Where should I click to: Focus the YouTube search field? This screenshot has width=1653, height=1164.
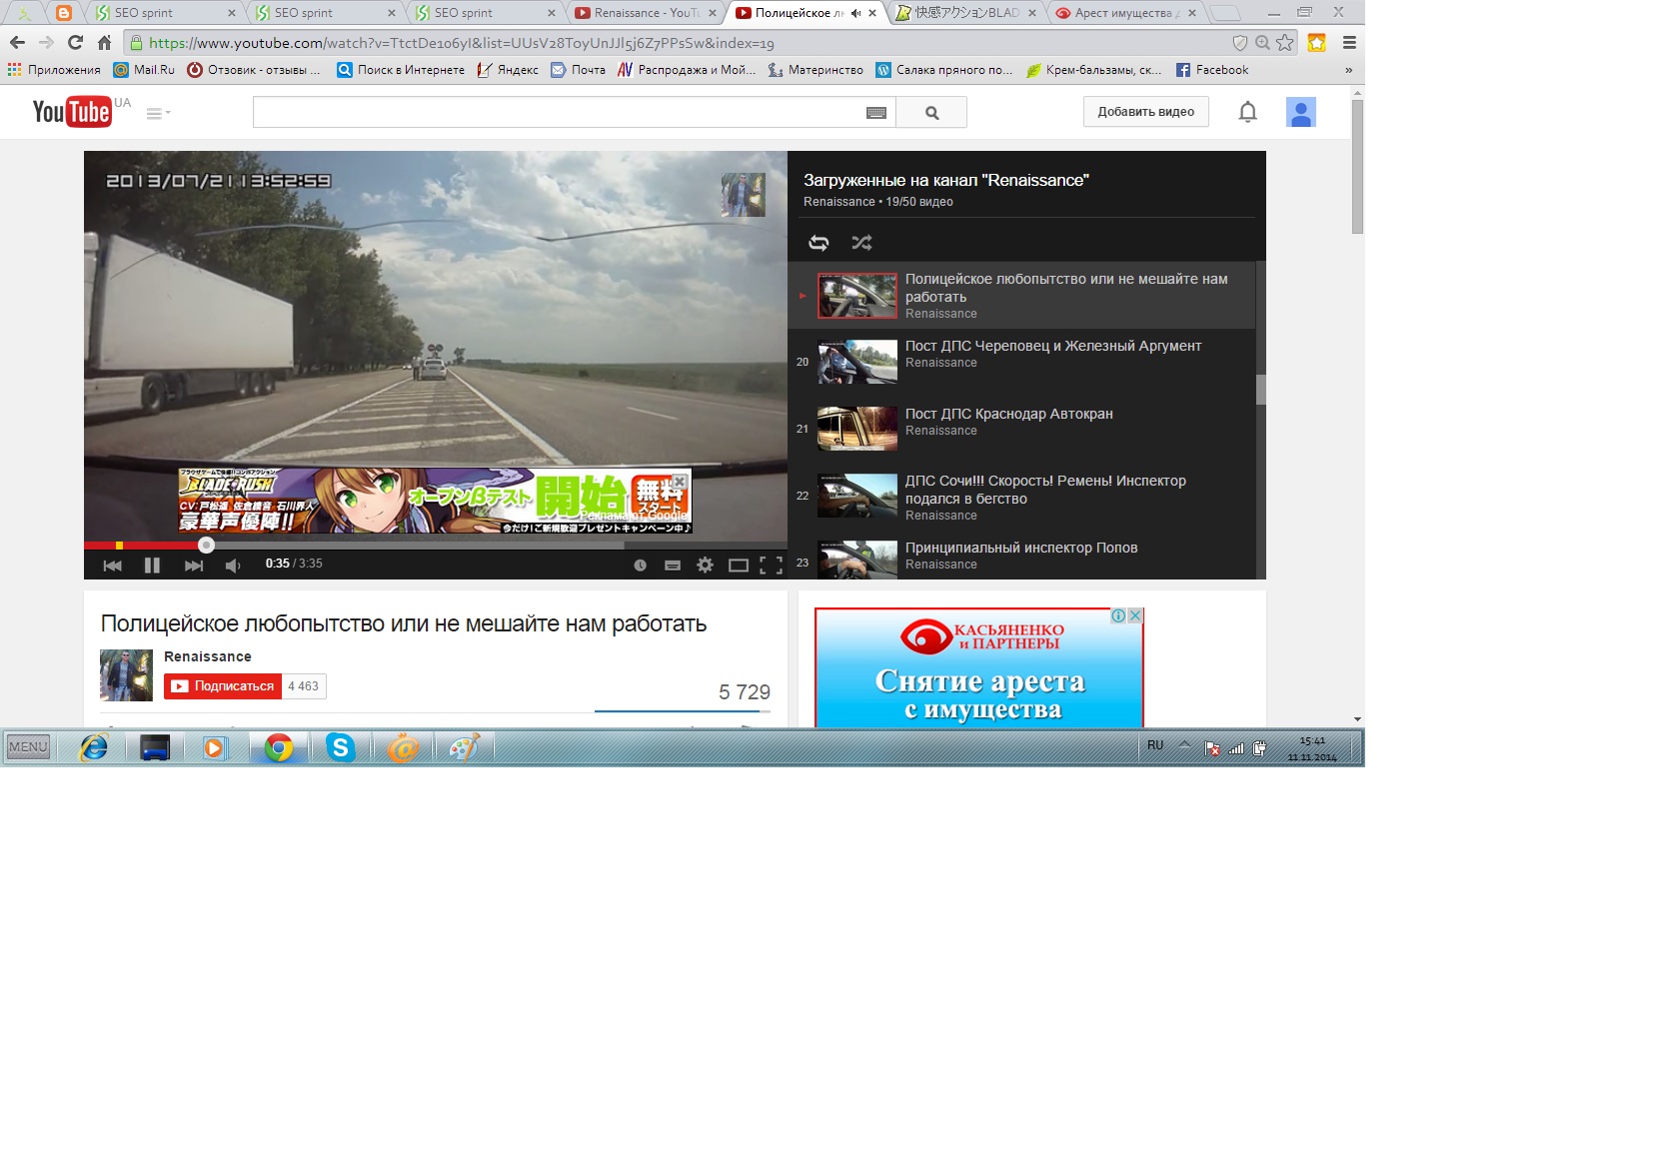pyautogui.click(x=558, y=113)
